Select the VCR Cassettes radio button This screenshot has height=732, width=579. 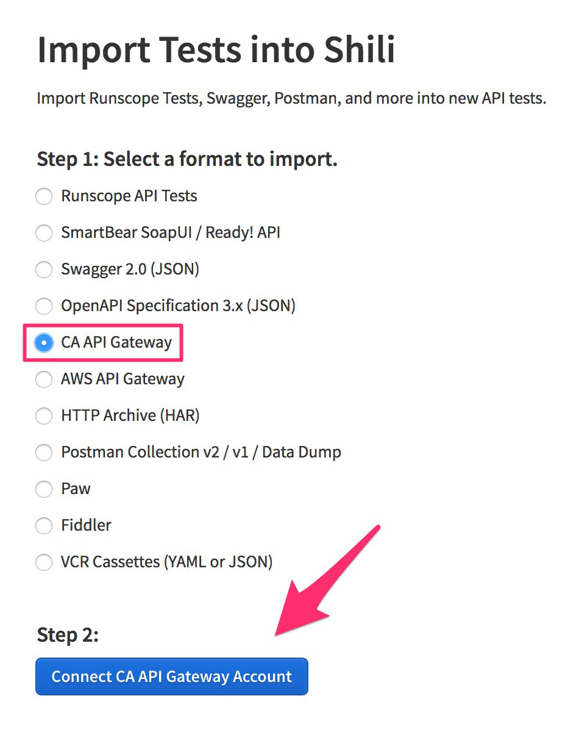(x=44, y=562)
